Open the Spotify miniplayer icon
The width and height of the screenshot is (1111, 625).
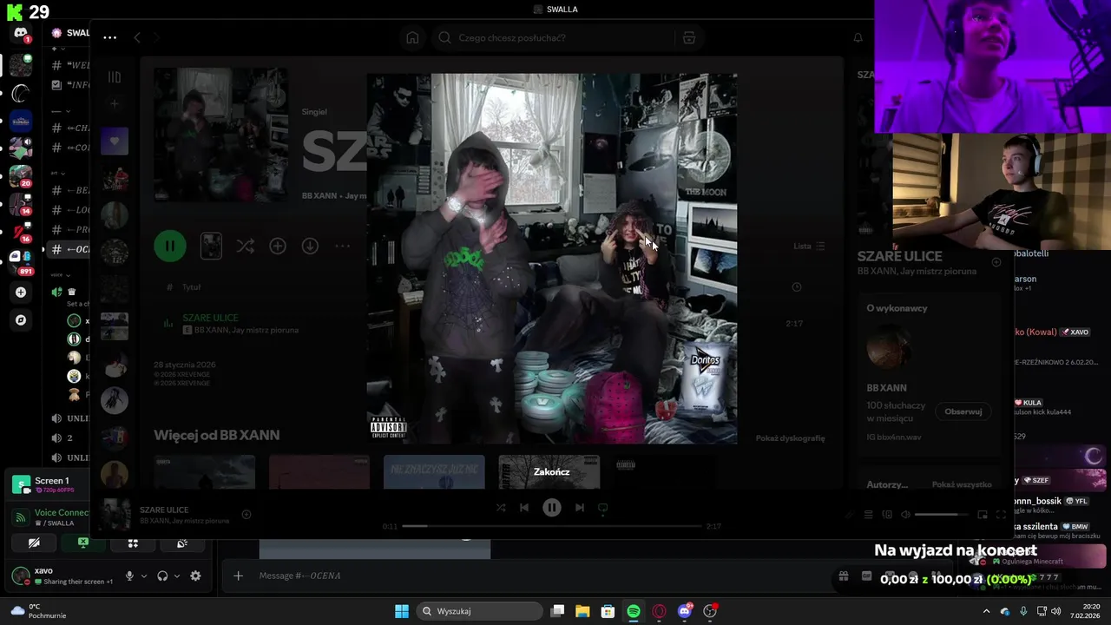tap(983, 515)
